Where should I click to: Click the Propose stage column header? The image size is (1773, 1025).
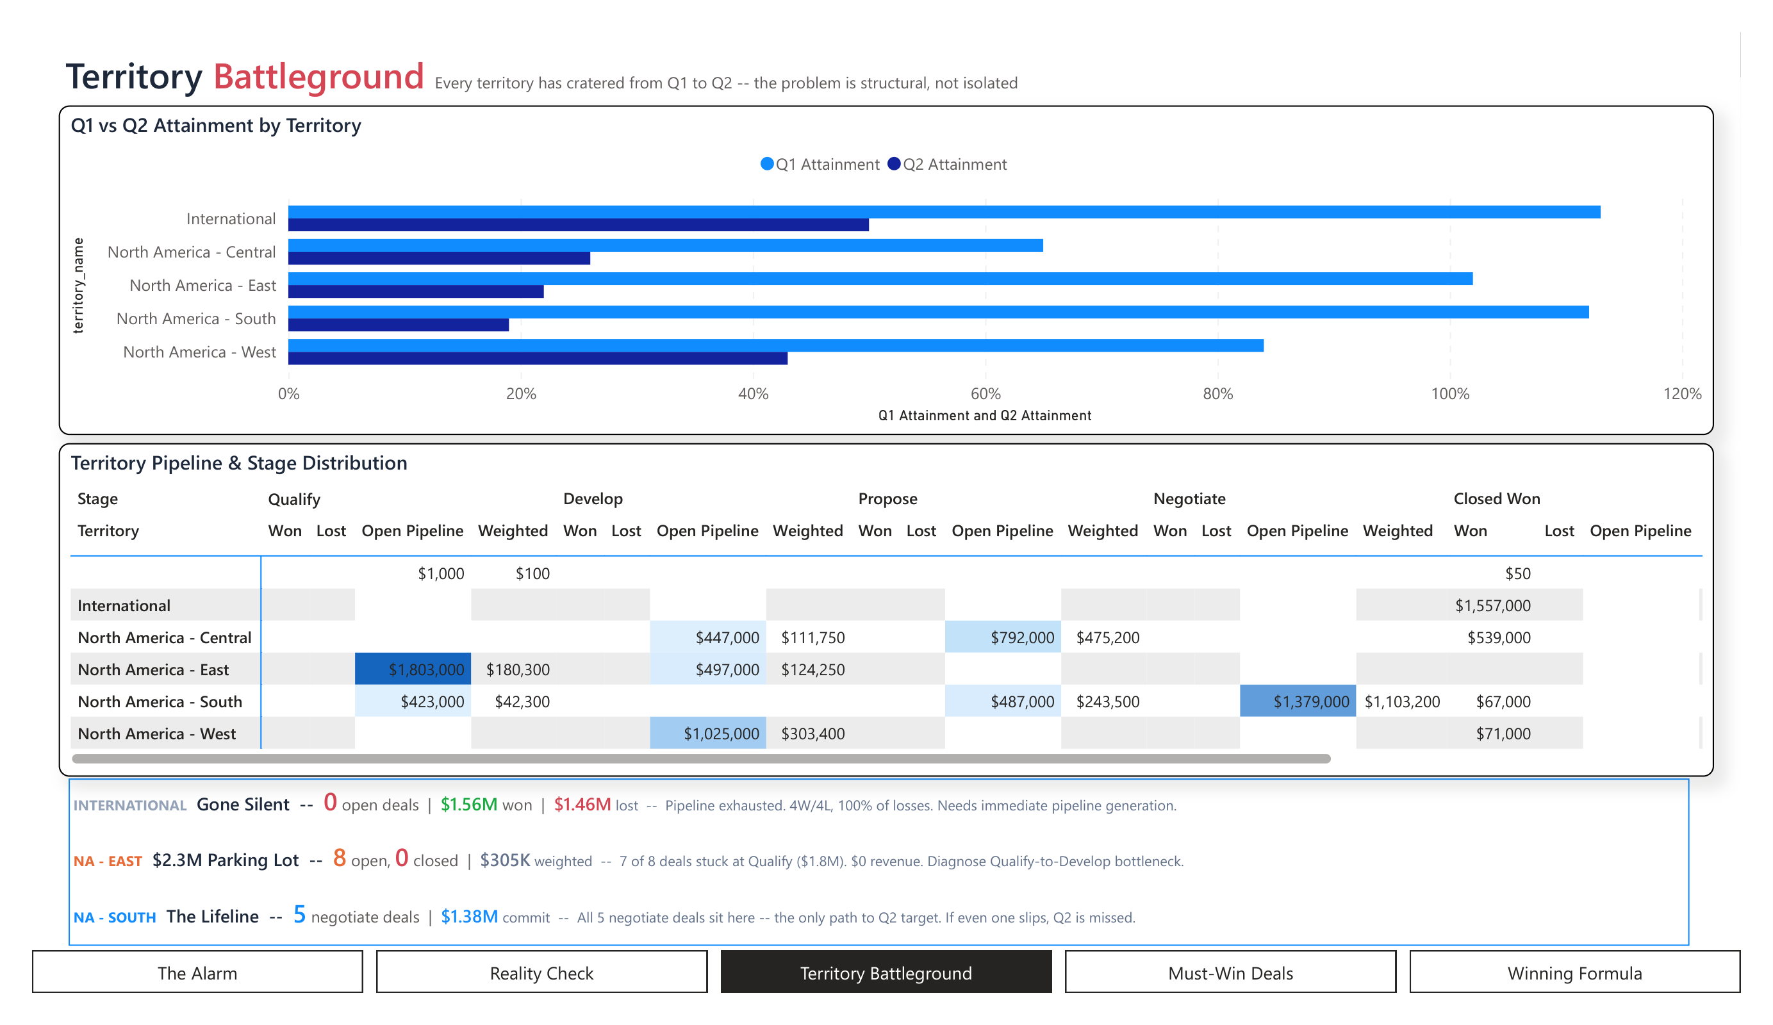[x=887, y=499]
